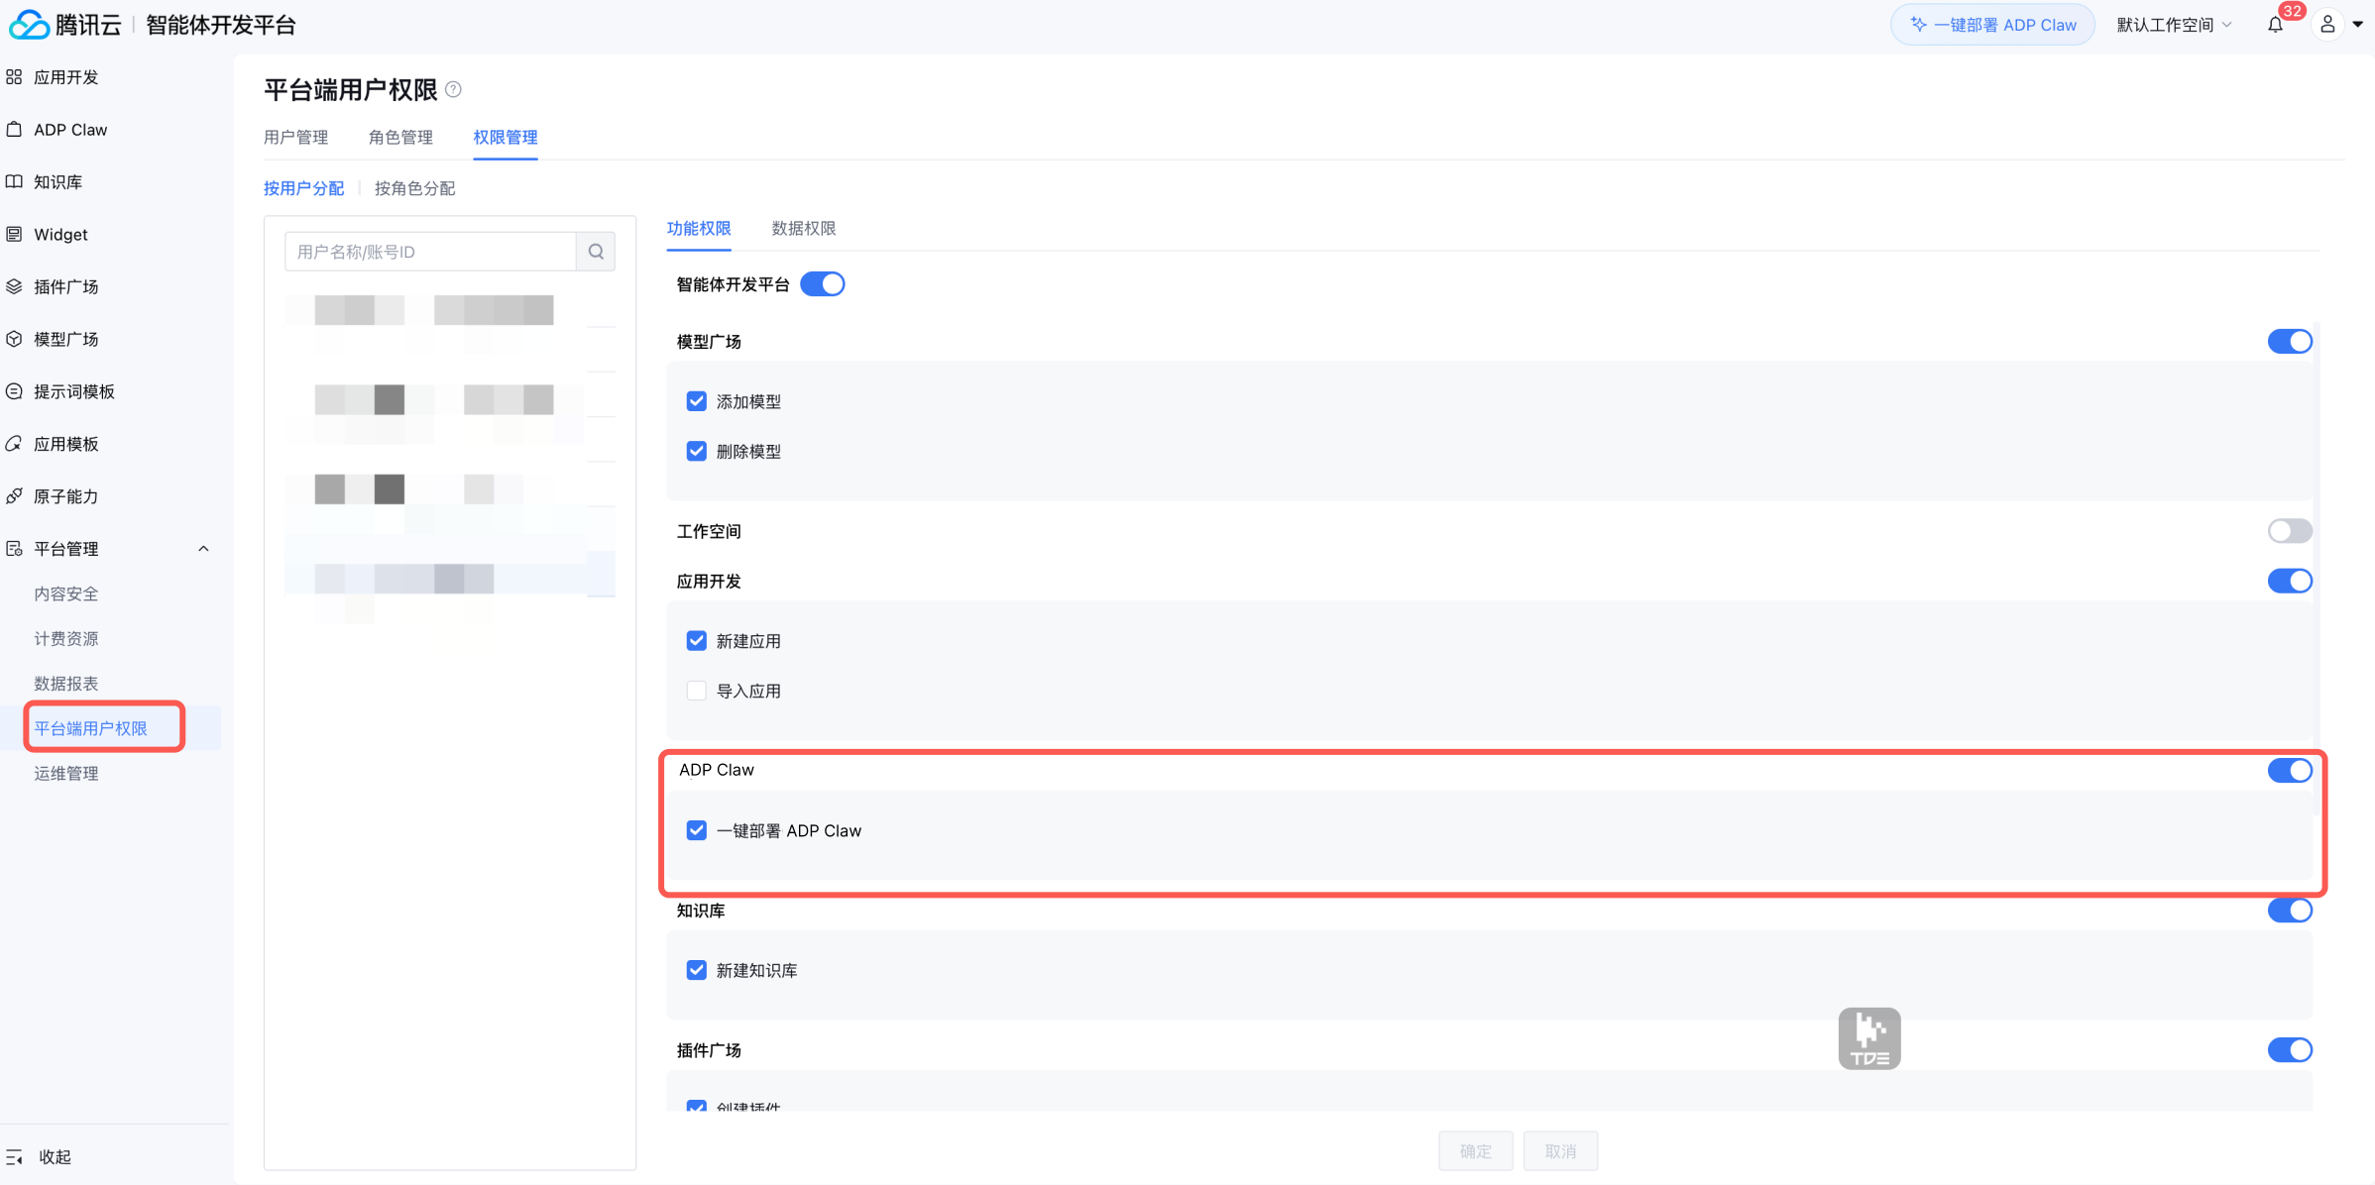2375x1185 pixels.
Task: Turn off the ADP Claw toggle
Action: click(2289, 770)
